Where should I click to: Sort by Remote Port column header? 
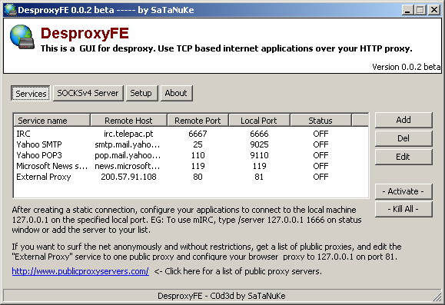198,121
